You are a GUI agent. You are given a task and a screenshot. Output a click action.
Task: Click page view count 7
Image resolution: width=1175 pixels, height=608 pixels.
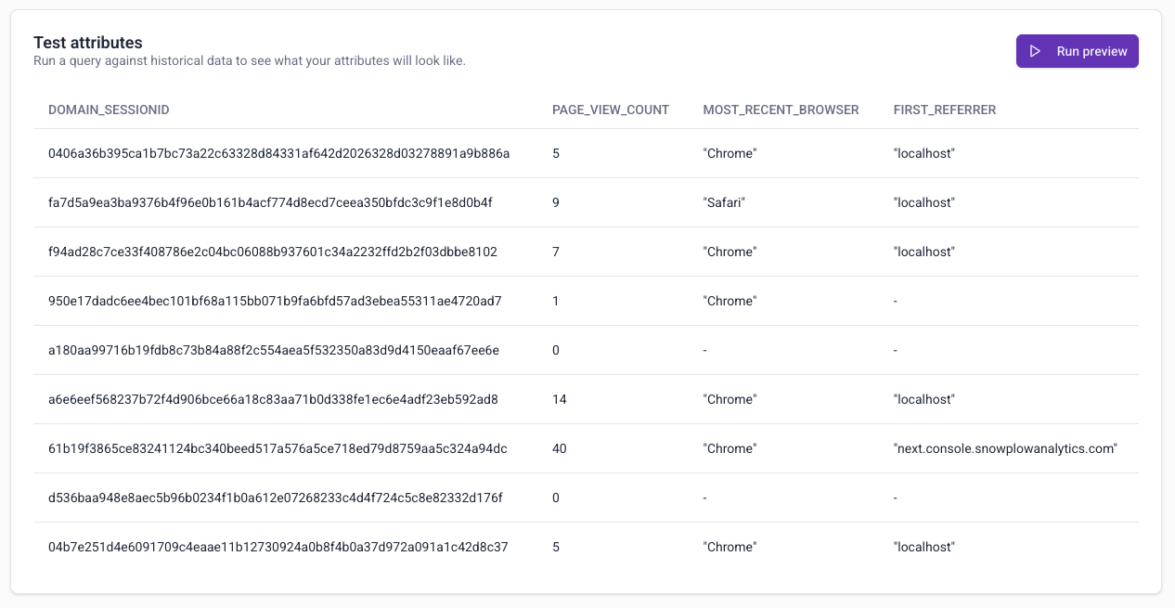click(x=556, y=252)
